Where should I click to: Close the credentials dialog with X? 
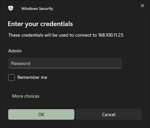(142, 6)
